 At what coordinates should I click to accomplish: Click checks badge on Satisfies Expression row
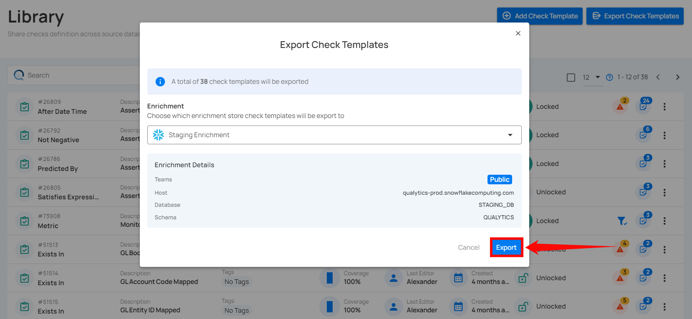pyautogui.click(x=643, y=192)
